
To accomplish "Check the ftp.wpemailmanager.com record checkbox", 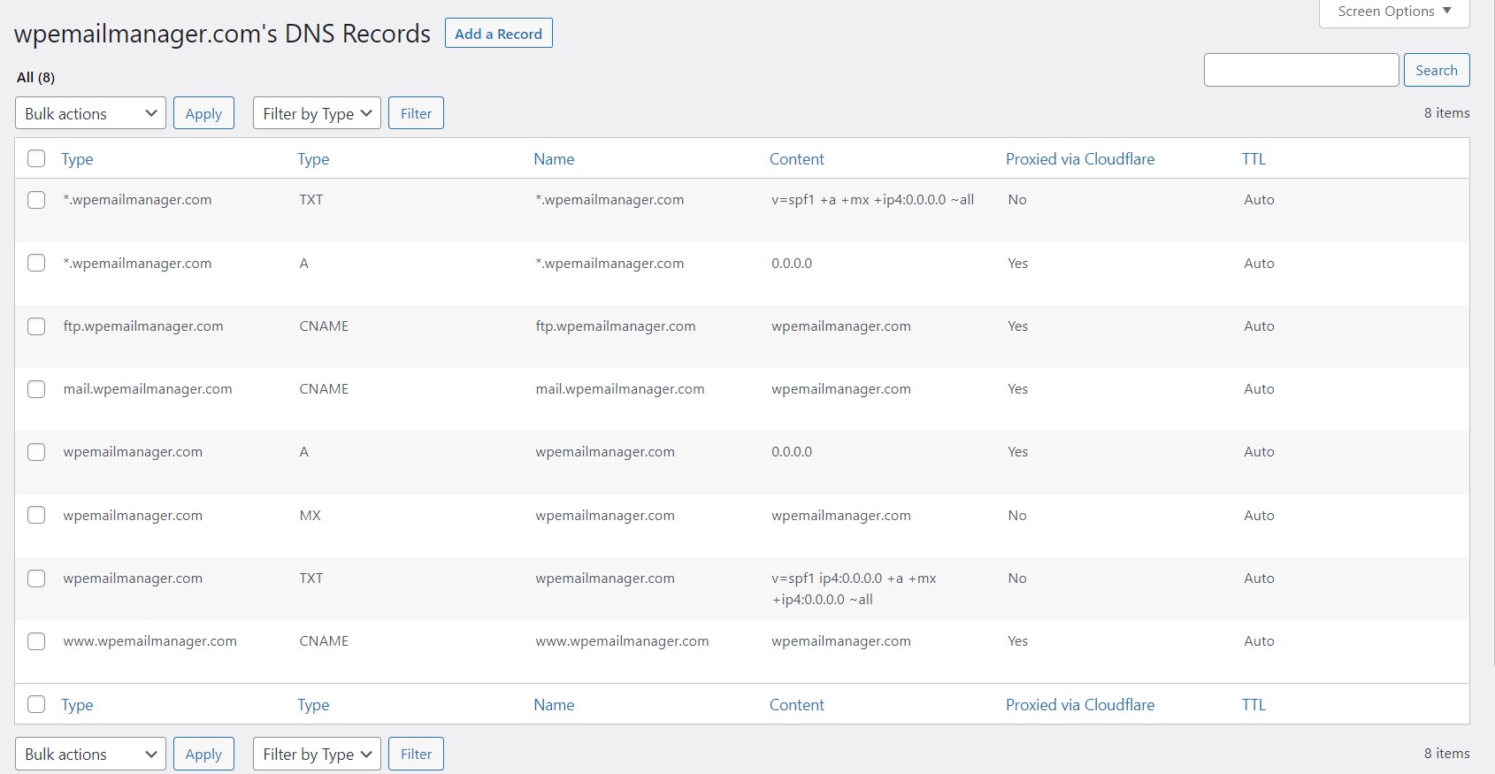I will (x=36, y=326).
